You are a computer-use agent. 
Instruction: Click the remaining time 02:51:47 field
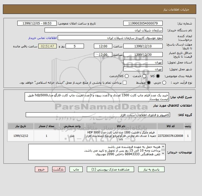[47, 46]
